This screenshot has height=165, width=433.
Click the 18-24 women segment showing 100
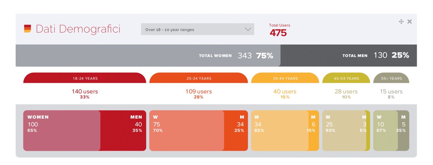click(62, 130)
